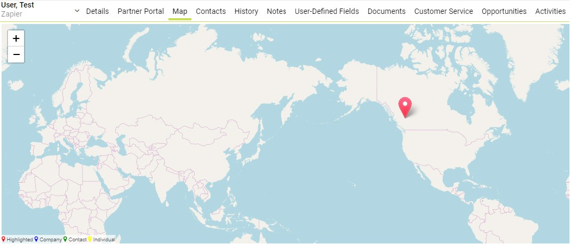Click the 'Highlighted' legend label
This screenshot has width=570, height=244.
20,240
